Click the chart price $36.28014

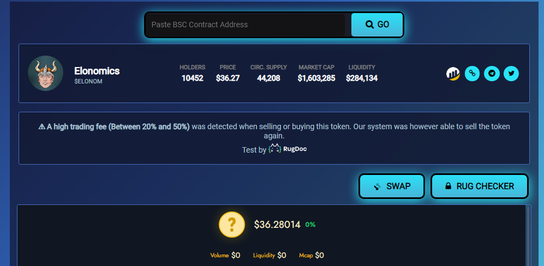point(277,225)
